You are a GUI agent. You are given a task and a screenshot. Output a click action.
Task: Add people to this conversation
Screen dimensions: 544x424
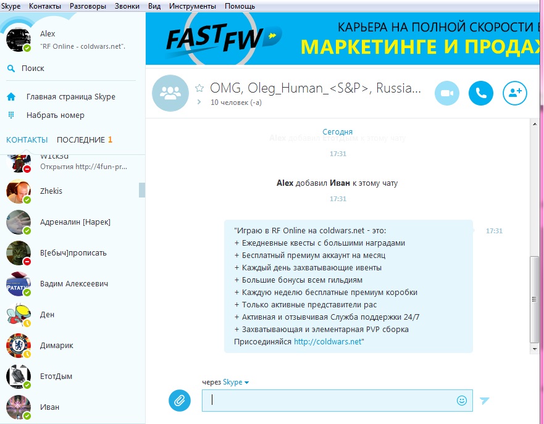[x=515, y=93]
